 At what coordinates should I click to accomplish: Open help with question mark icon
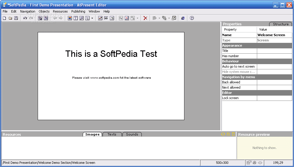(192, 18)
